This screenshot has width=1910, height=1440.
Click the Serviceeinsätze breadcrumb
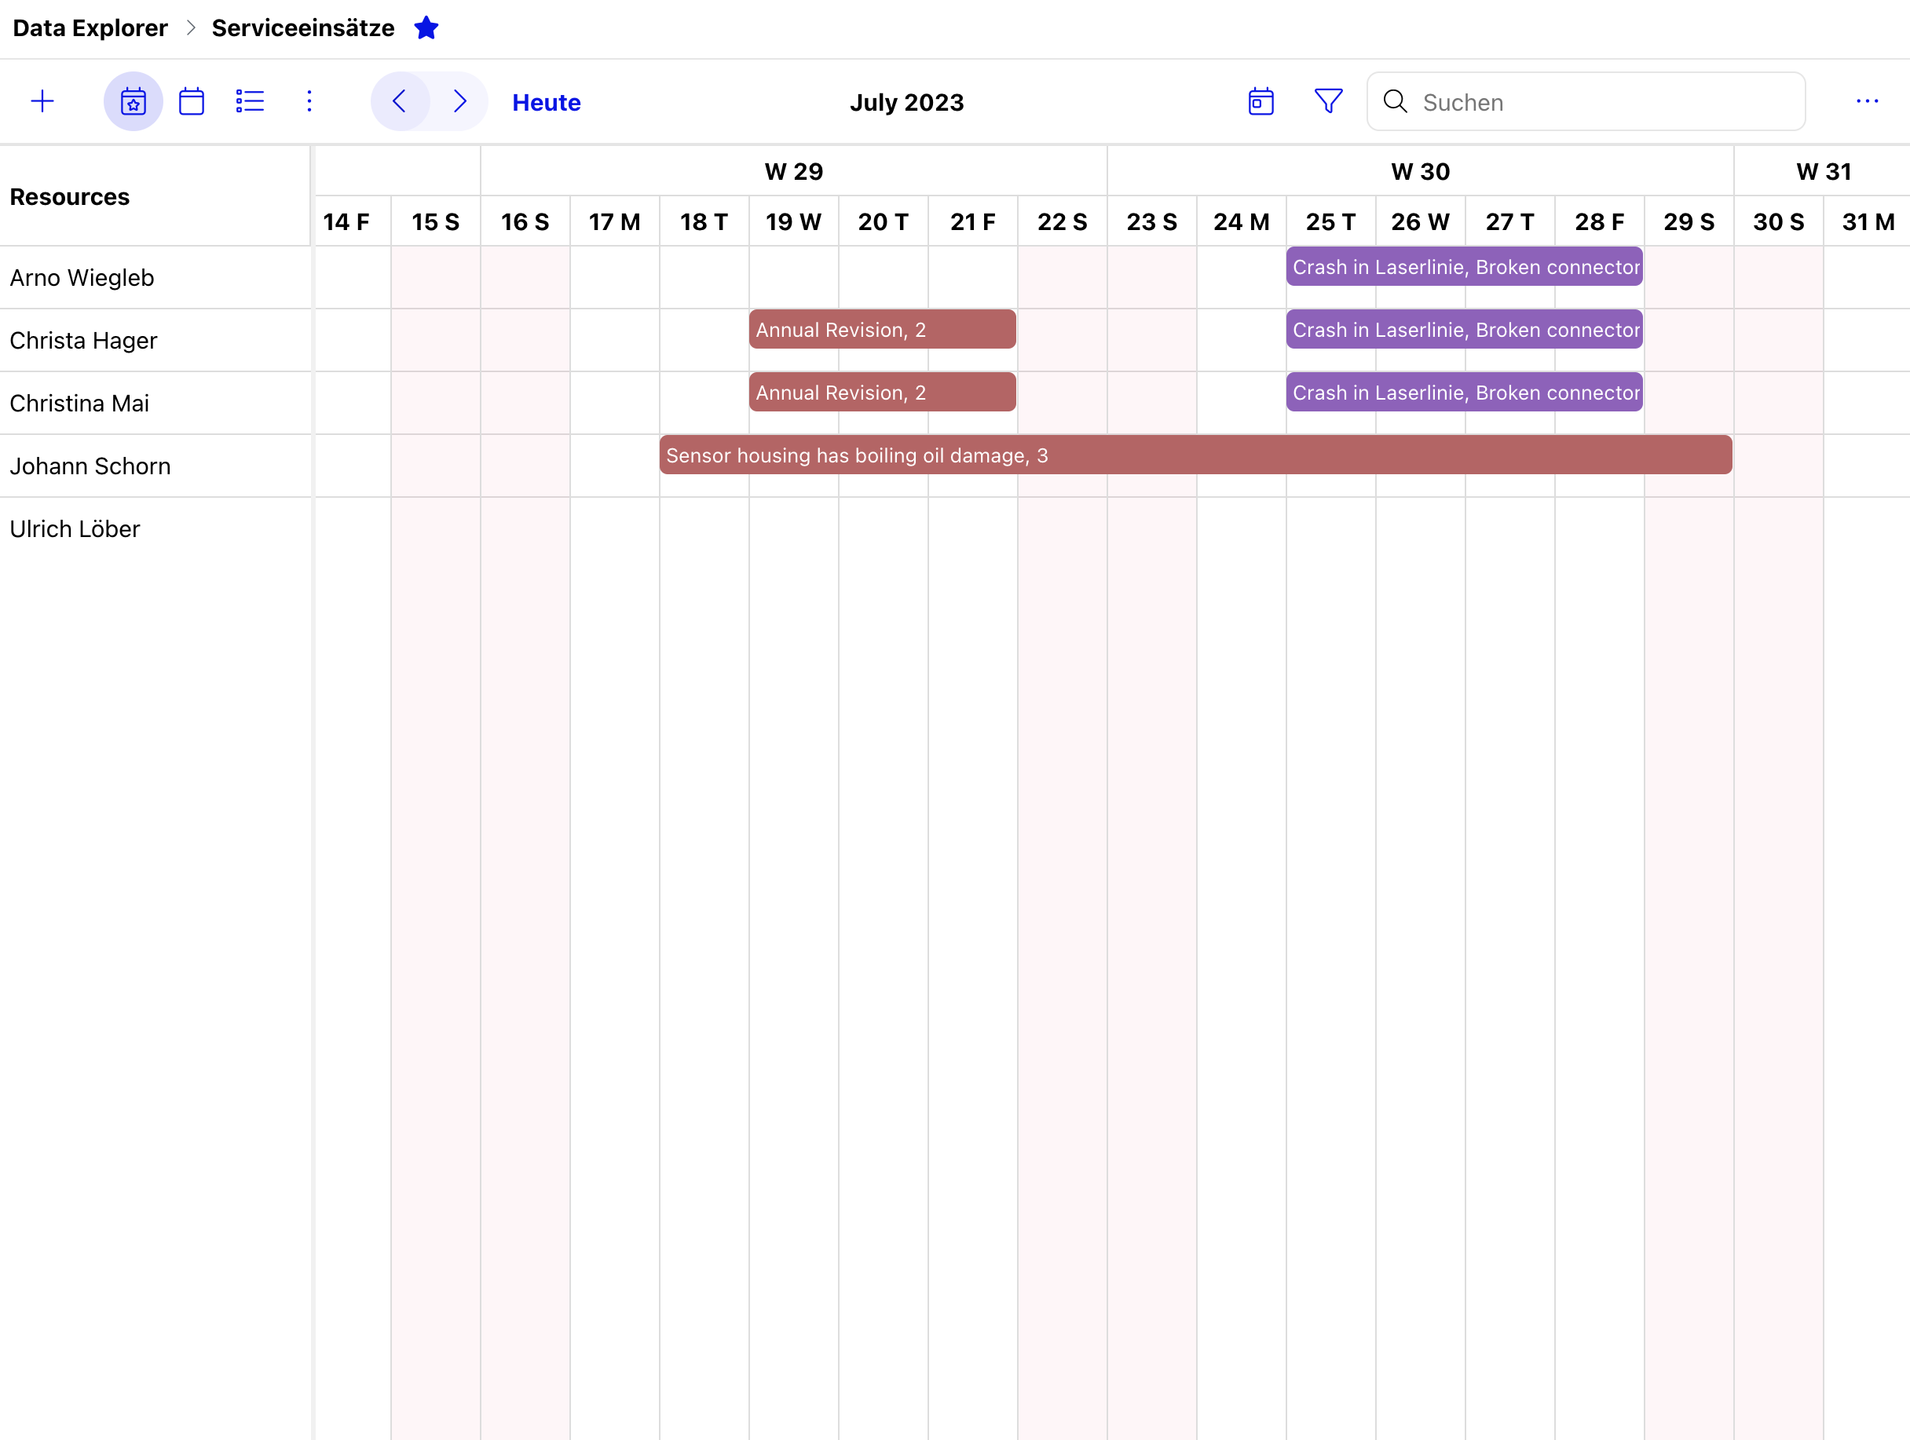(303, 28)
